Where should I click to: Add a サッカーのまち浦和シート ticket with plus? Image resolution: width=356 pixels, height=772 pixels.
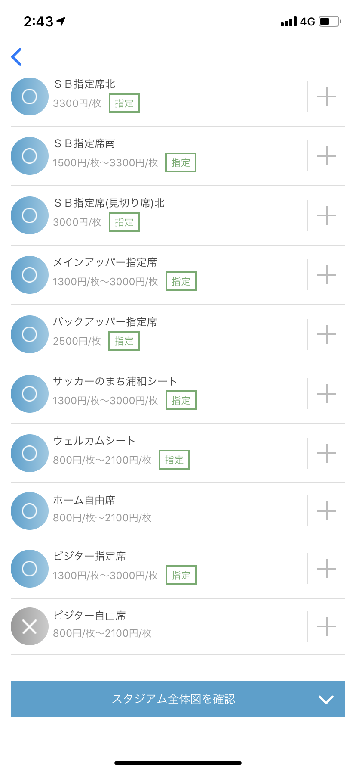(326, 394)
